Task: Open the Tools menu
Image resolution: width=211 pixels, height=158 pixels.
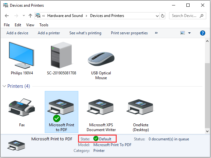Action: (x=44, y=25)
